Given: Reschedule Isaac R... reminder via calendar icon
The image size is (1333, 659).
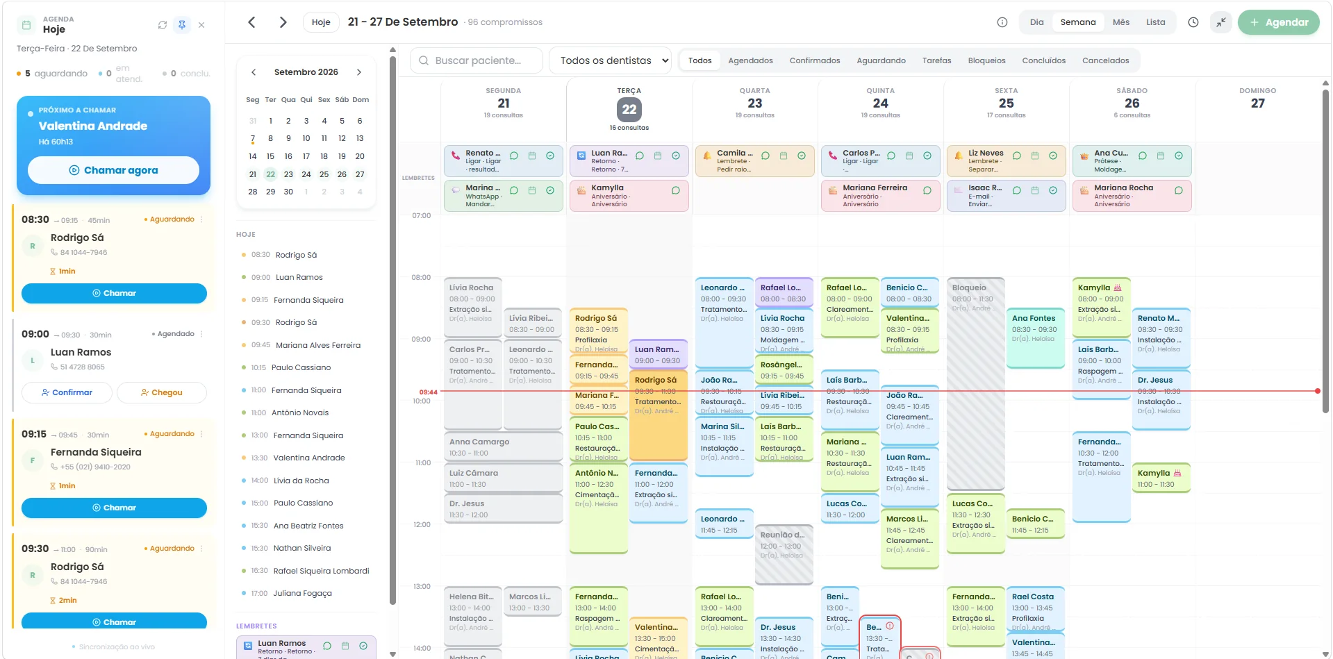Looking at the screenshot, I should 1035,190.
